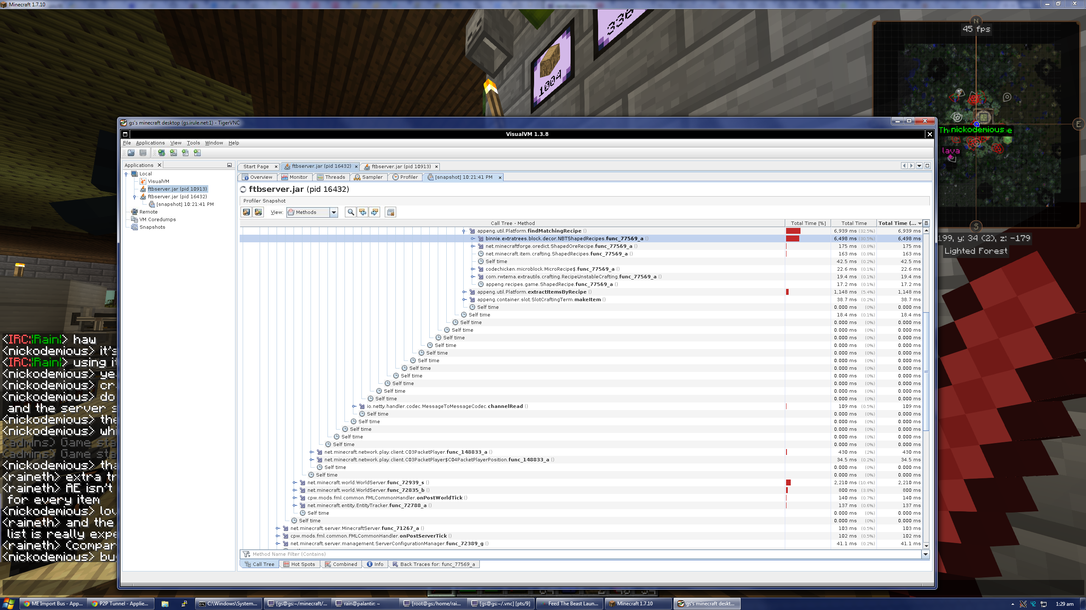The height and width of the screenshot is (610, 1086).
Task: Switch to the Sampler tab
Action: pos(369,177)
